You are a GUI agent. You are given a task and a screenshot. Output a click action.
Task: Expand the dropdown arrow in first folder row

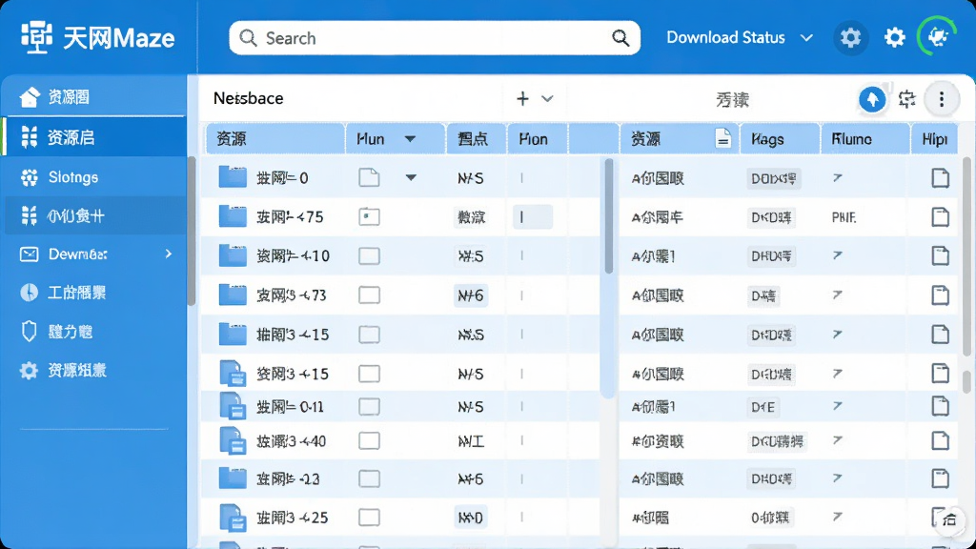coord(411,178)
